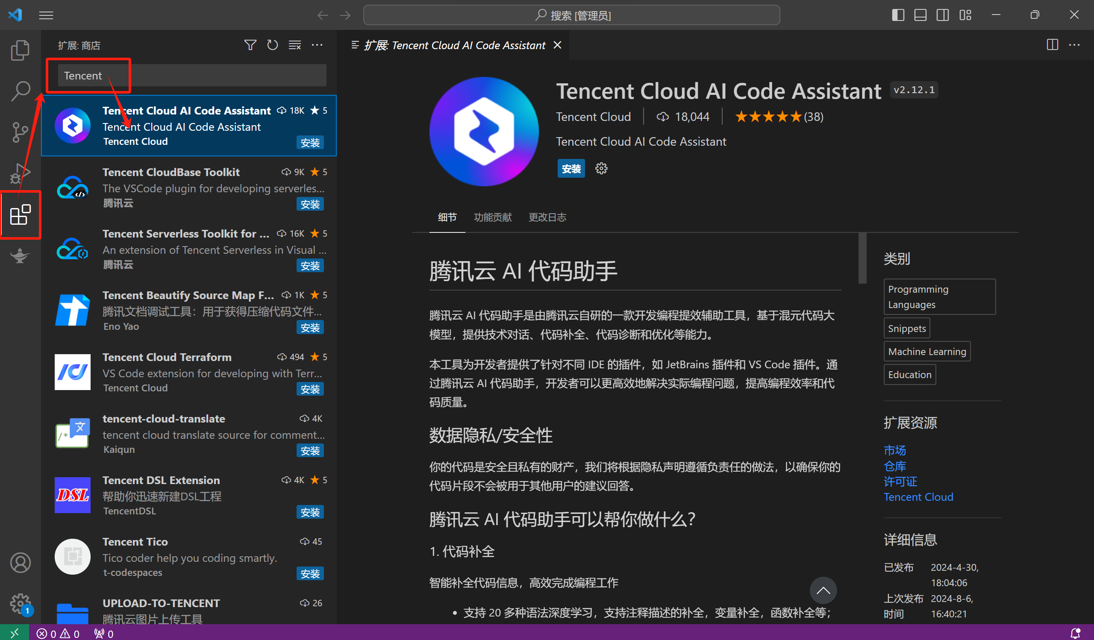Open the remote window status bar button
Viewport: 1094px width, 640px height.
click(x=15, y=633)
